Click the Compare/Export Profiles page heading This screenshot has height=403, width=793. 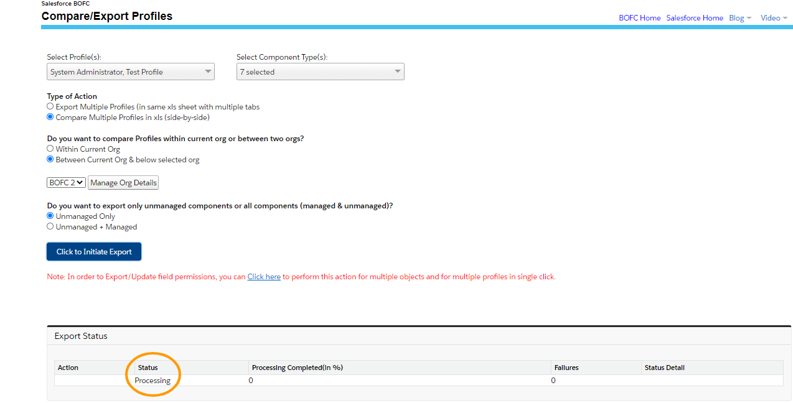107,16
